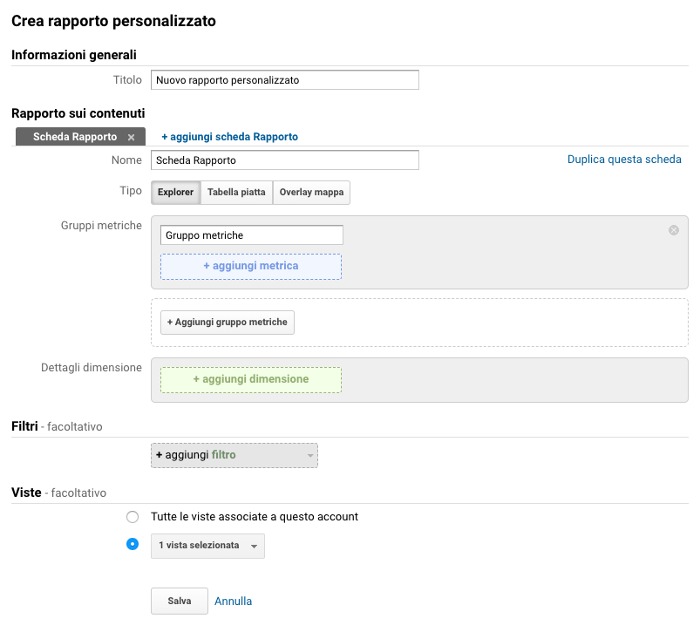Edit the 'Gruppo metriche' name field
Viewport: 700px width, 632px height.
click(x=252, y=235)
